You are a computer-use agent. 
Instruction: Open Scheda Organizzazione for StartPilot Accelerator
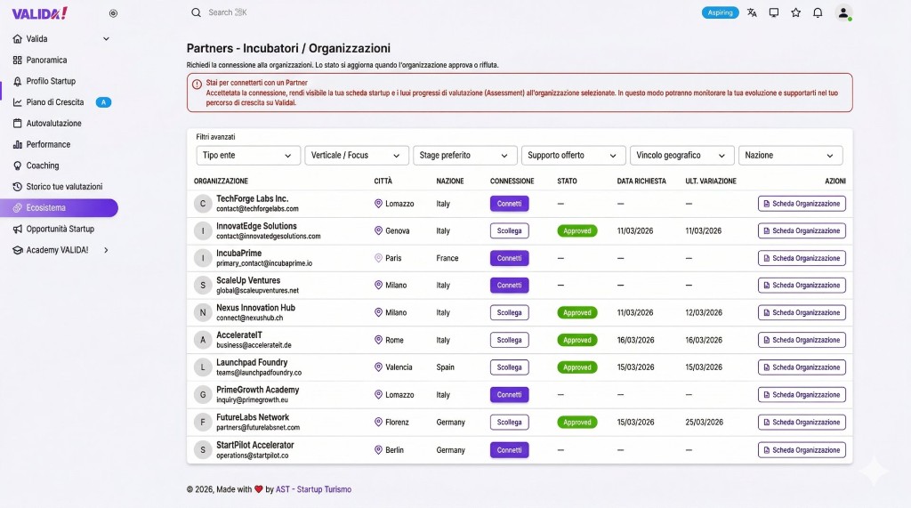(801, 450)
